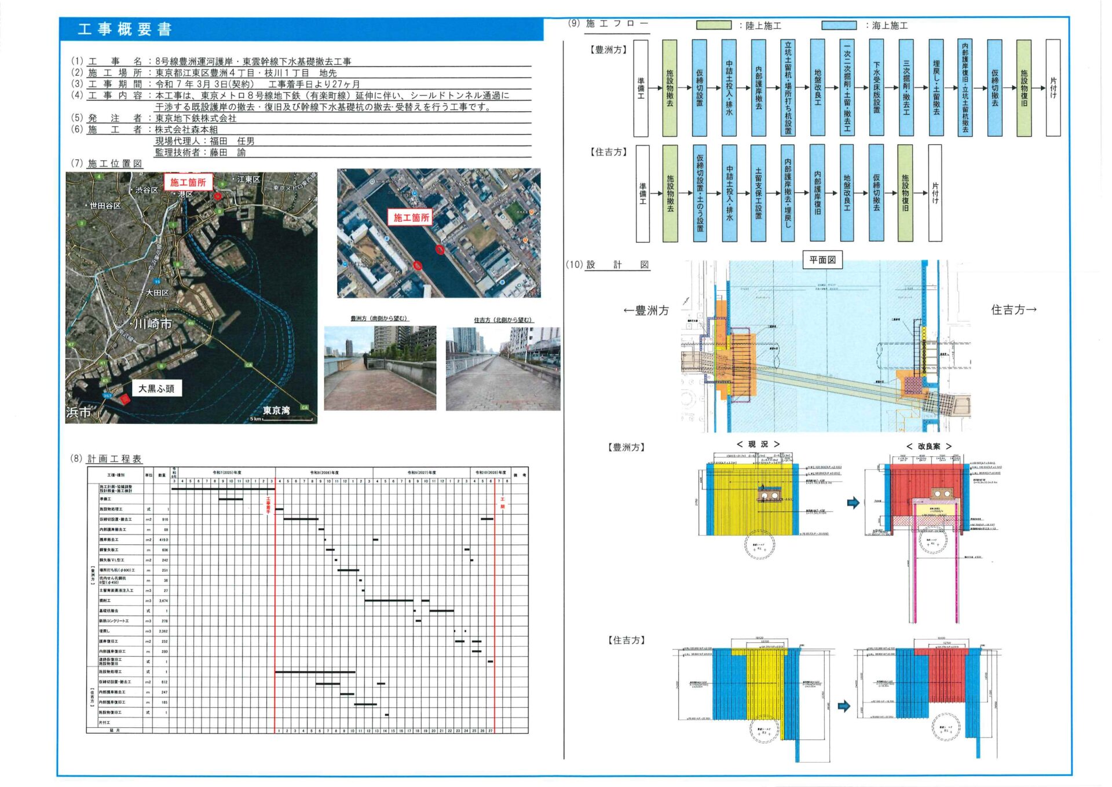1112x787 pixels.
Task: Click the caption 住吉方(北側から望む)
Action: pyautogui.click(x=503, y=320)
